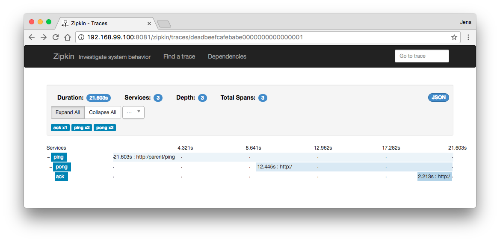Click the 12.445s pong span bar
Image resolution: width=500 pixels, height=242 pixels.
354,167
